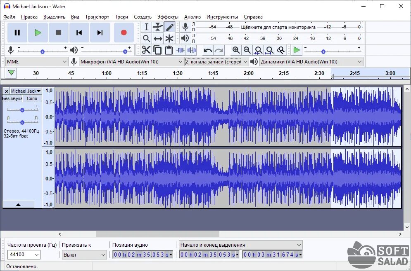Click the Pause transport button
411x271 pixels.
(17, 33)
